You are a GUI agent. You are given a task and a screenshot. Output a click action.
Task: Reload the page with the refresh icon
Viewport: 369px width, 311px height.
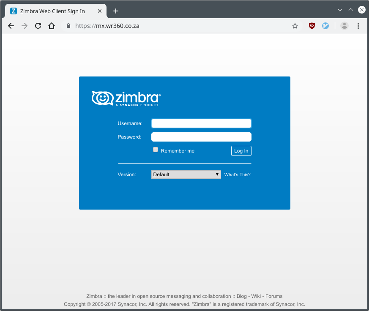pyautogui.click(x=38, y=26)
